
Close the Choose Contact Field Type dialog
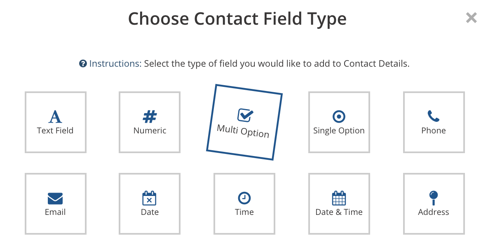pyautogui.click(x=471, y=18)
